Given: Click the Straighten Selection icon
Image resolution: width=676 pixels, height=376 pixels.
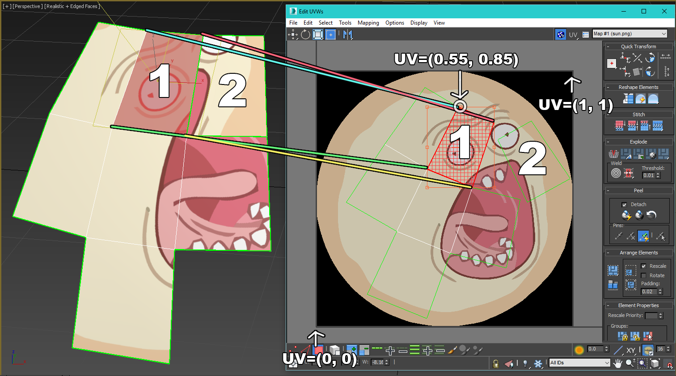Looking at the screenshot, I should coord(628,98).
